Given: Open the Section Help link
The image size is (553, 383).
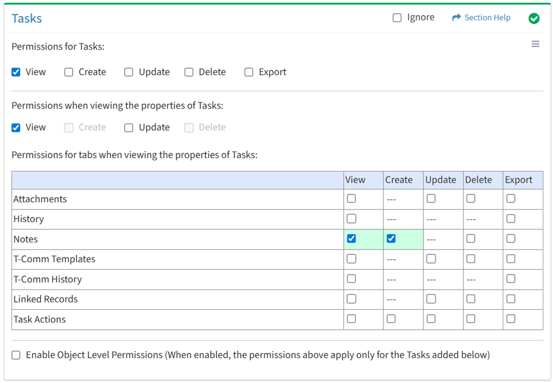Looking at the screenshot, I should pyautogui.click(x=487, y=18).
